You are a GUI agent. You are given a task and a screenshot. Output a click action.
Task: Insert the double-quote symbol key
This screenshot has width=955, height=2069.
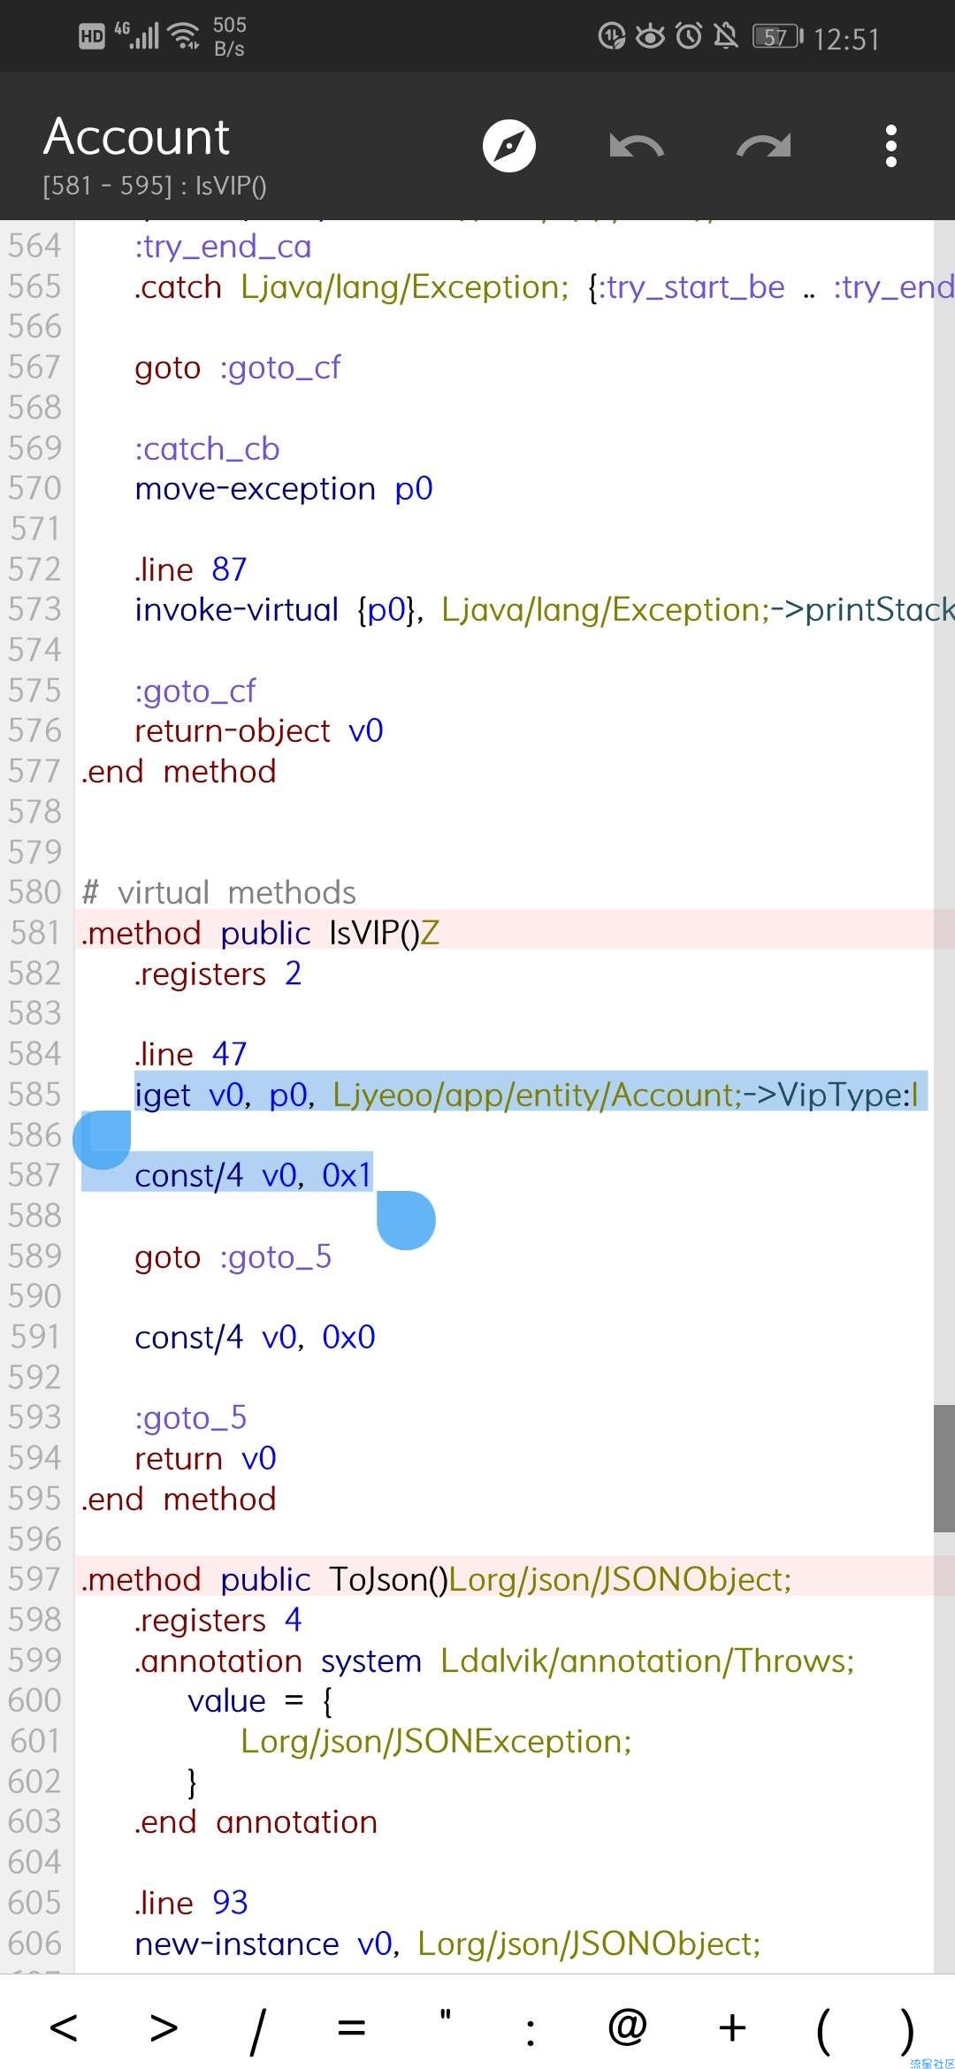point(446,2016)
